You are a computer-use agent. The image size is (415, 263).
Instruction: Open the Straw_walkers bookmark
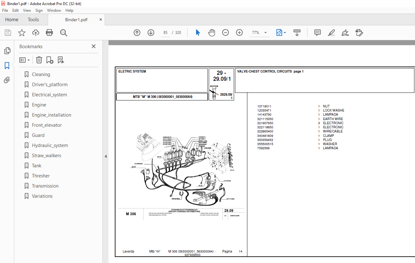[46, 156]
